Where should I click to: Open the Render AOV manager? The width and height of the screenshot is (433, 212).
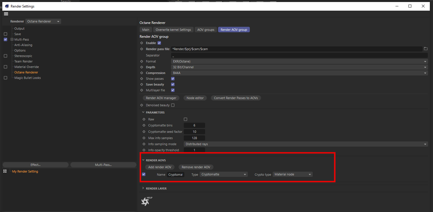point(161,98)
